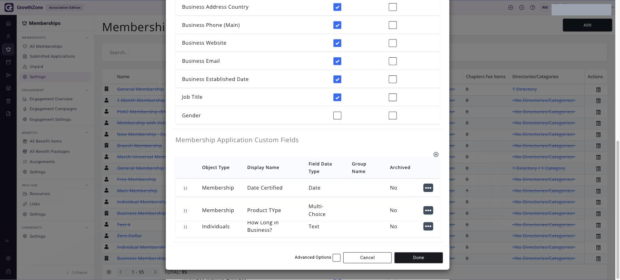Viewport: 620px width, 280px height.
Task: Check second checkbox for Job Title
Action: click(x=393, y=97)
